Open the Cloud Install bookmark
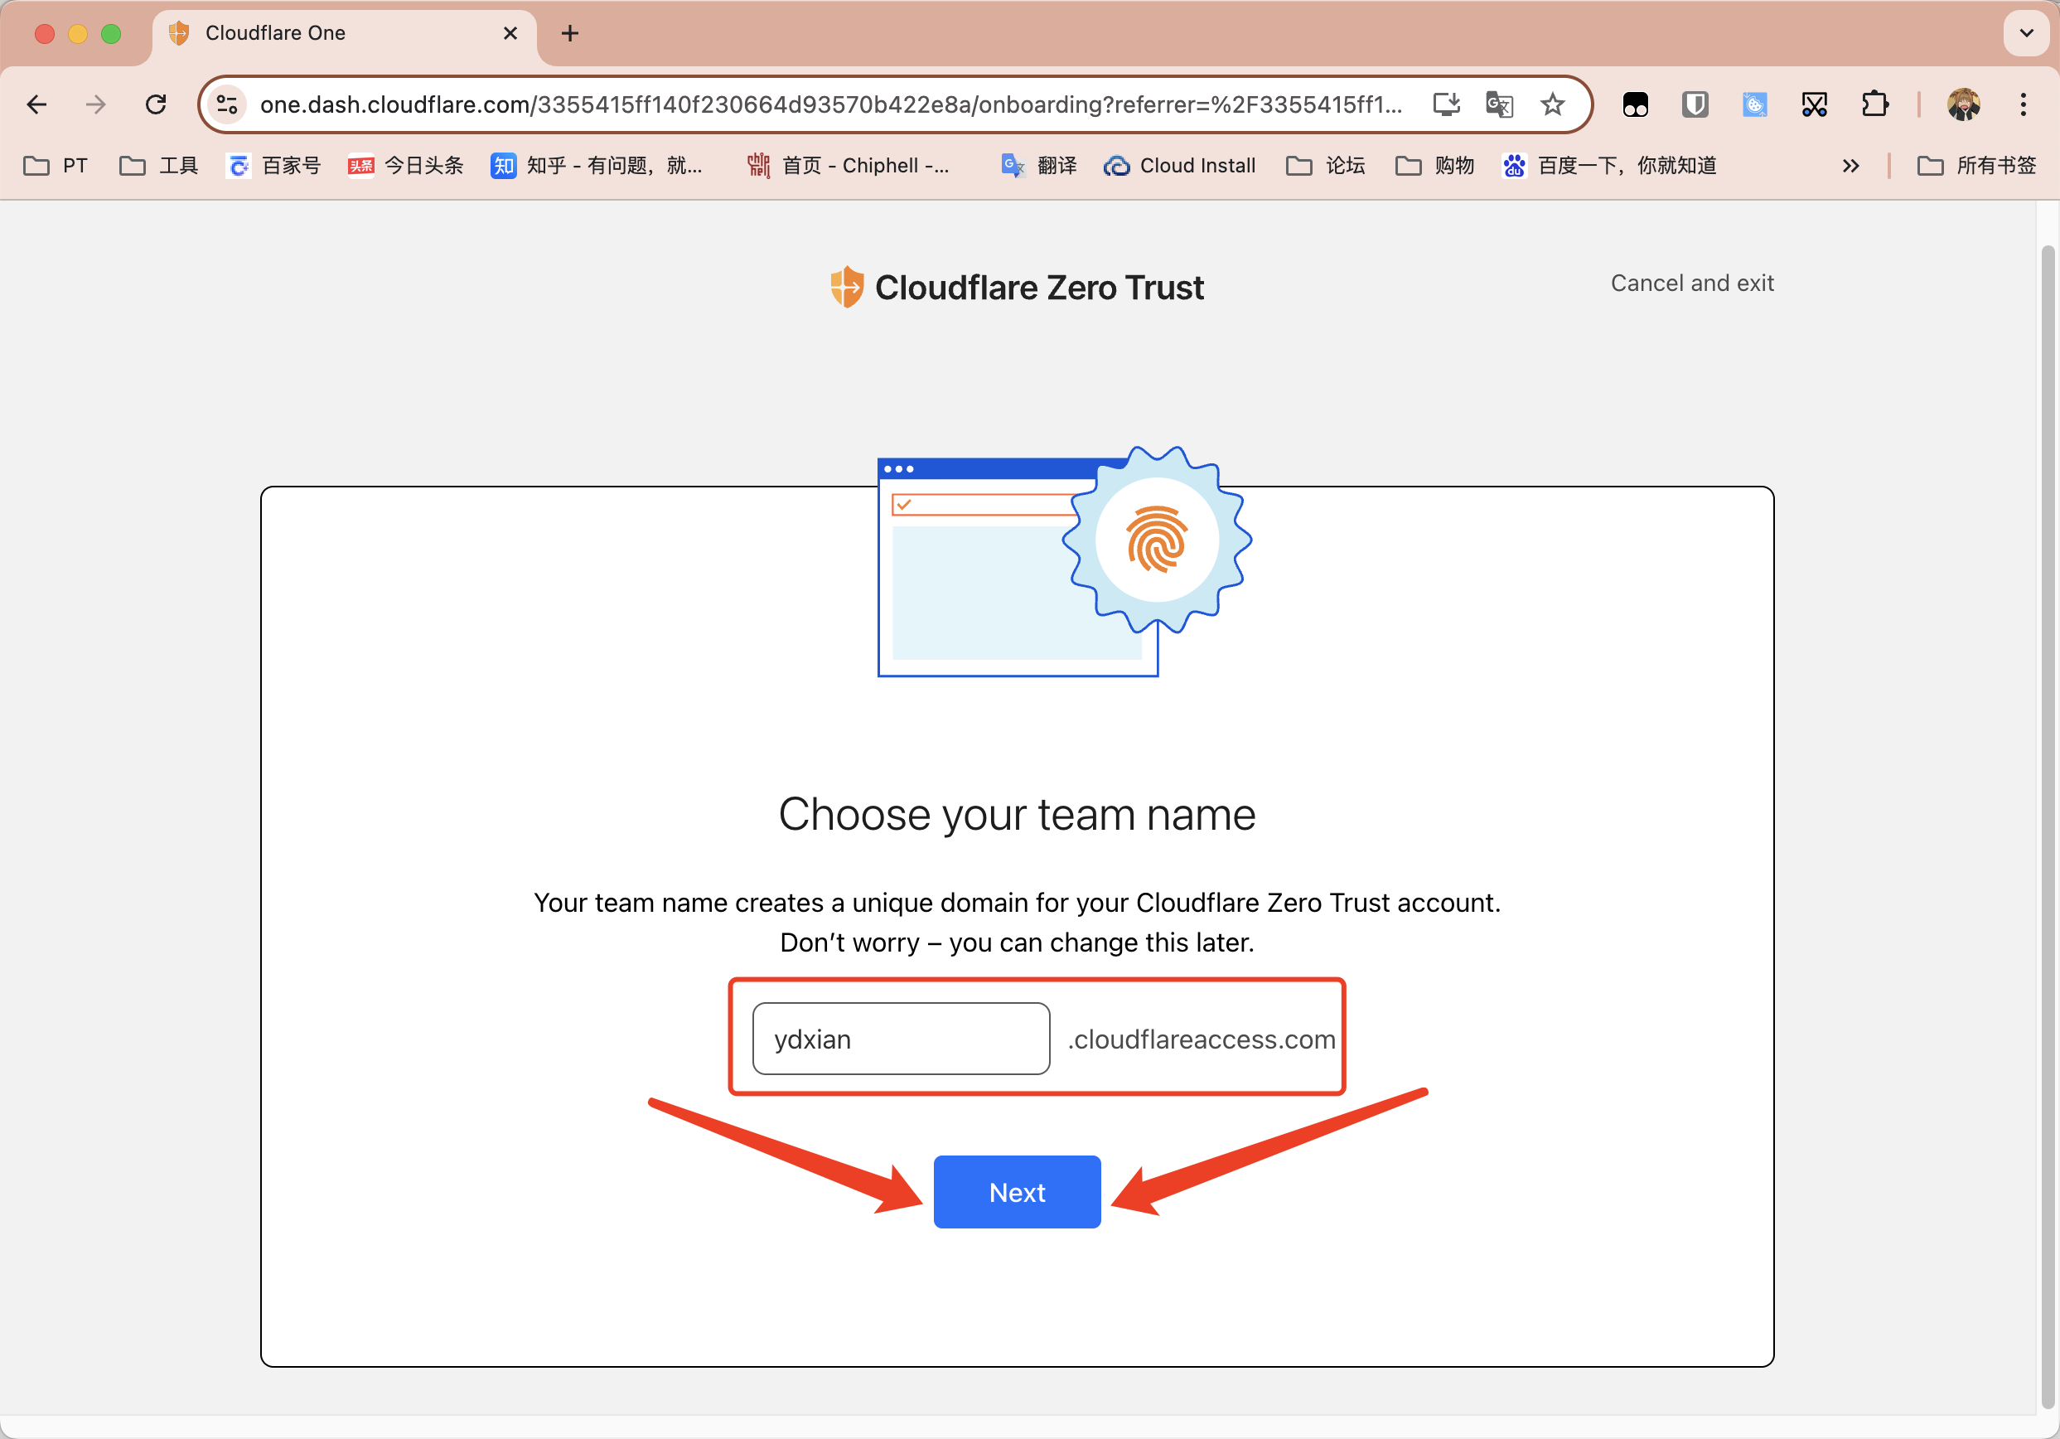2060x1439 pixels. pos(1179,166)
